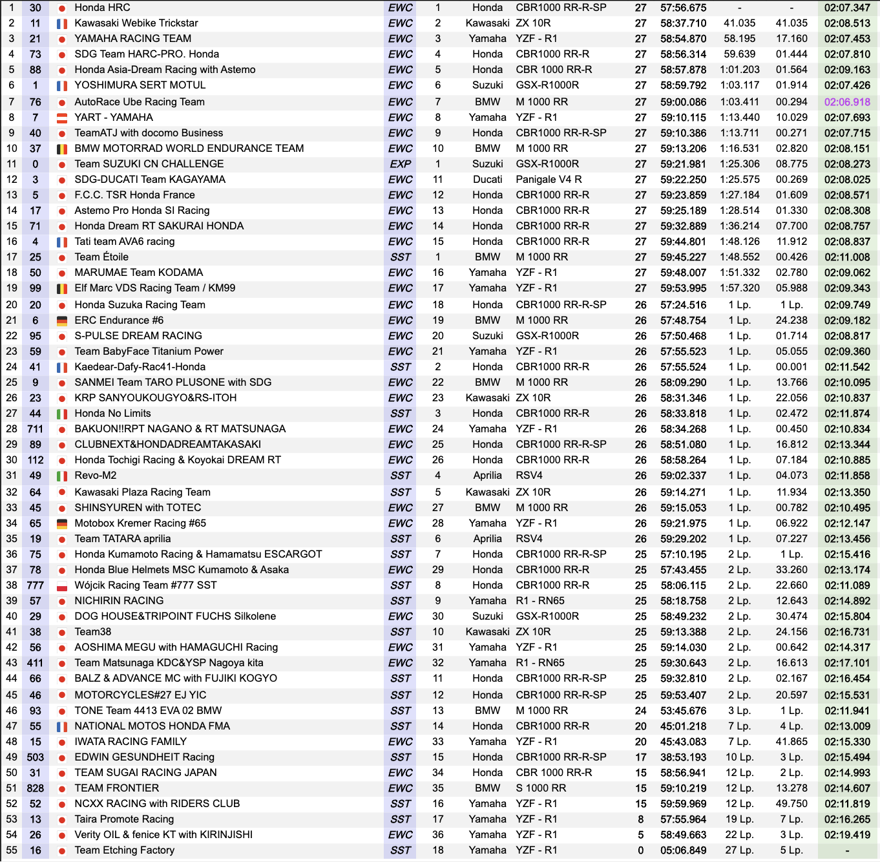The width and height of the screenshot is (880, 862).
Task: Click the Polish flag beside Wójcik Racing Team
Action: tap(62, 586)
